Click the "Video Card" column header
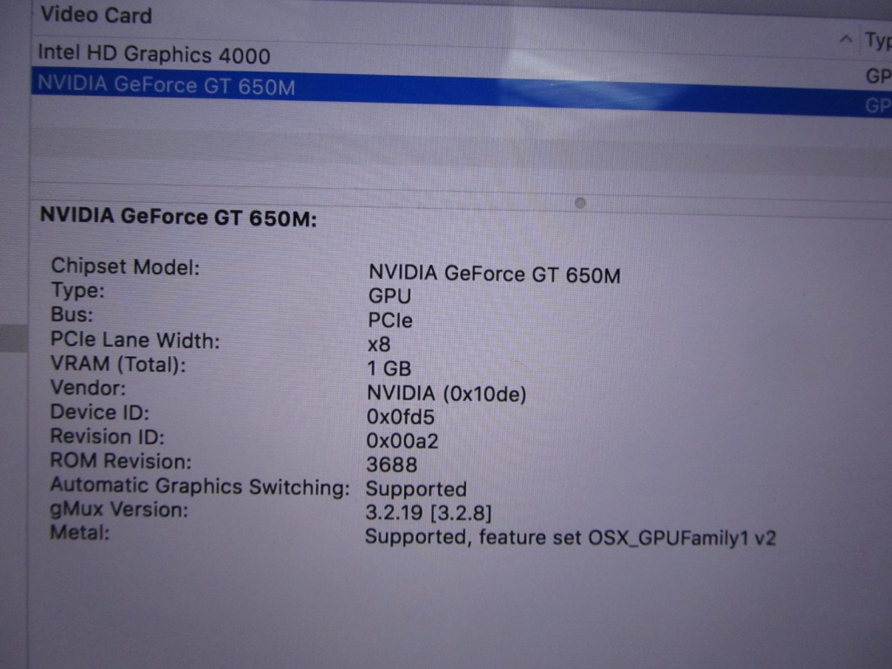Screen dimensions: 892x669 [x=96, y=15]
